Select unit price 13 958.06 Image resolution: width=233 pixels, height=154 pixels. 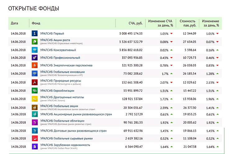(x=190, y=99)
